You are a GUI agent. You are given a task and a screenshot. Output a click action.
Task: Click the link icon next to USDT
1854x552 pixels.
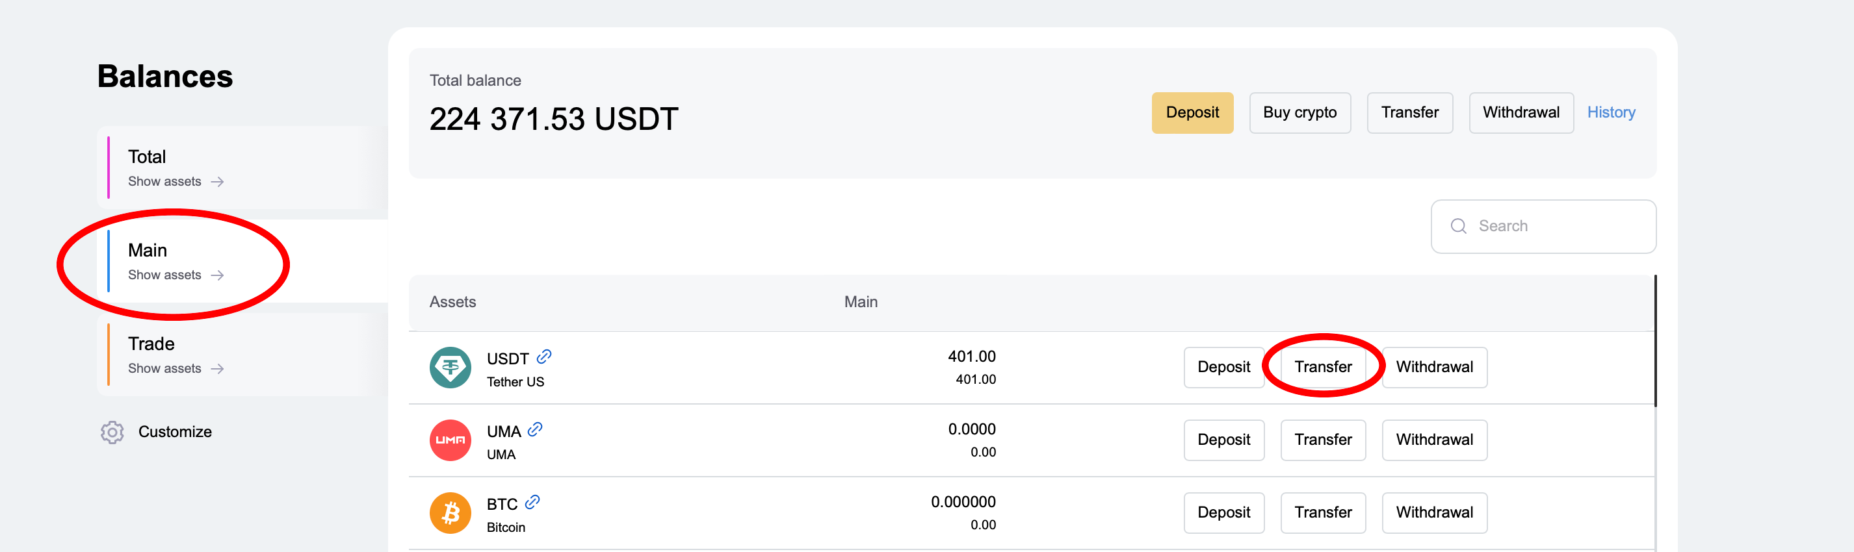coord(544,357)
